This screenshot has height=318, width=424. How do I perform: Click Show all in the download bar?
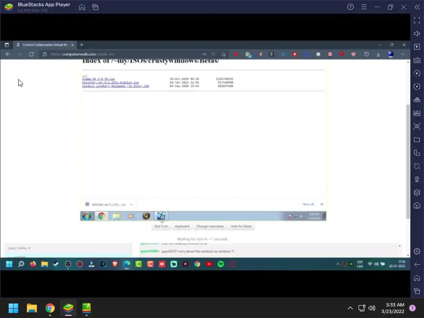coord(308,204)
